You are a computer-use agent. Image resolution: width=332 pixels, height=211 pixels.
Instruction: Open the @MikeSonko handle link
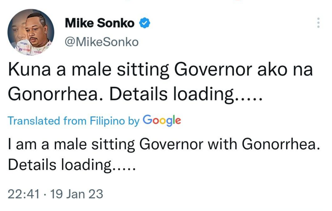pos(101,42)
